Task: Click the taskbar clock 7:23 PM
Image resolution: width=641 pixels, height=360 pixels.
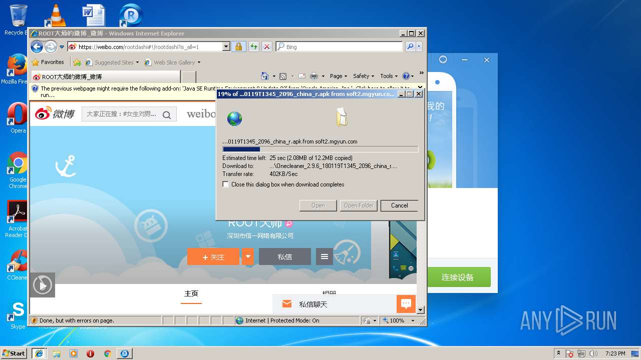Action: tap(615, 353)
